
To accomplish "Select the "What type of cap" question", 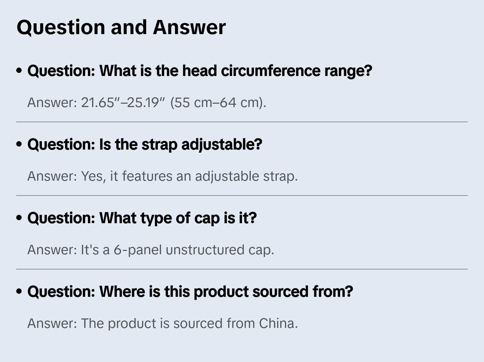I will click(142, 218).
